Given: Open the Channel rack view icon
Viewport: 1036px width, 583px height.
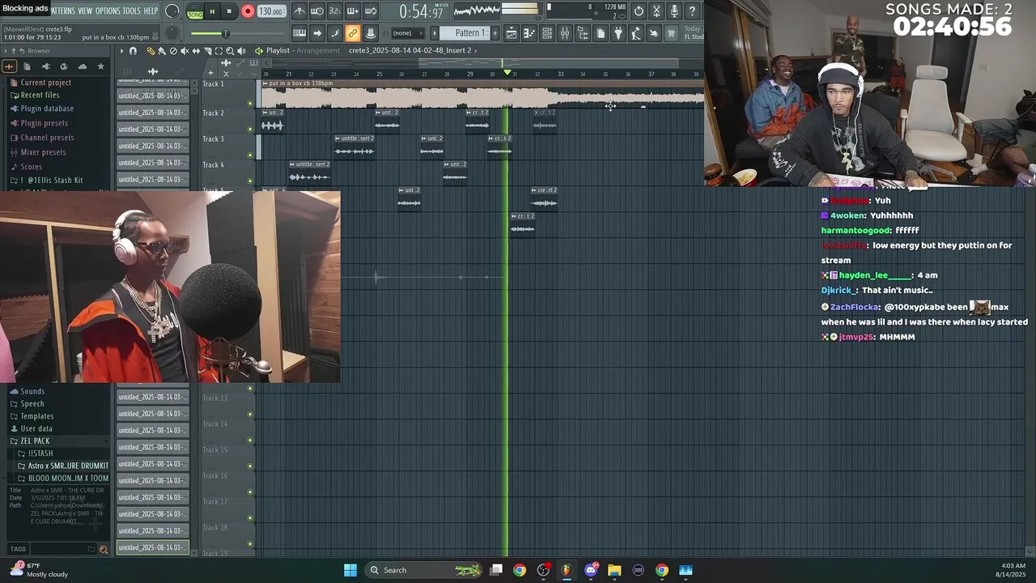Looking at the screenshot, I should (x=546, y=33).
